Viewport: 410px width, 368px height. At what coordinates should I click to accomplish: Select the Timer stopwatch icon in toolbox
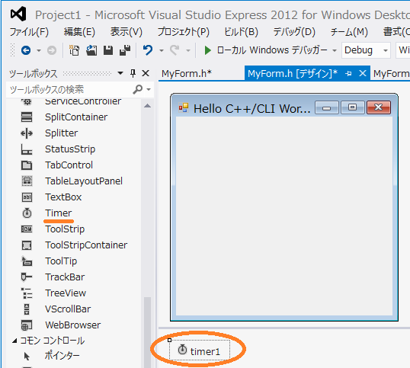[x=27, y=213]
